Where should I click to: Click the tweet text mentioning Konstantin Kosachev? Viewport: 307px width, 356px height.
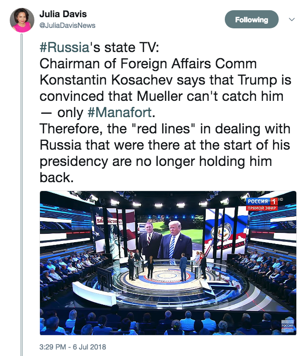pos(165,79)
